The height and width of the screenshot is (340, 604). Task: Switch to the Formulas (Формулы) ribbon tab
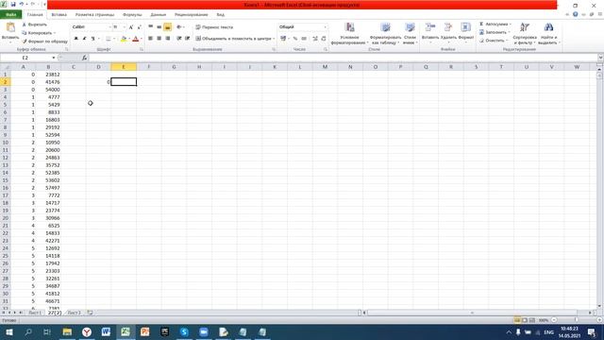tap(132, 15)
